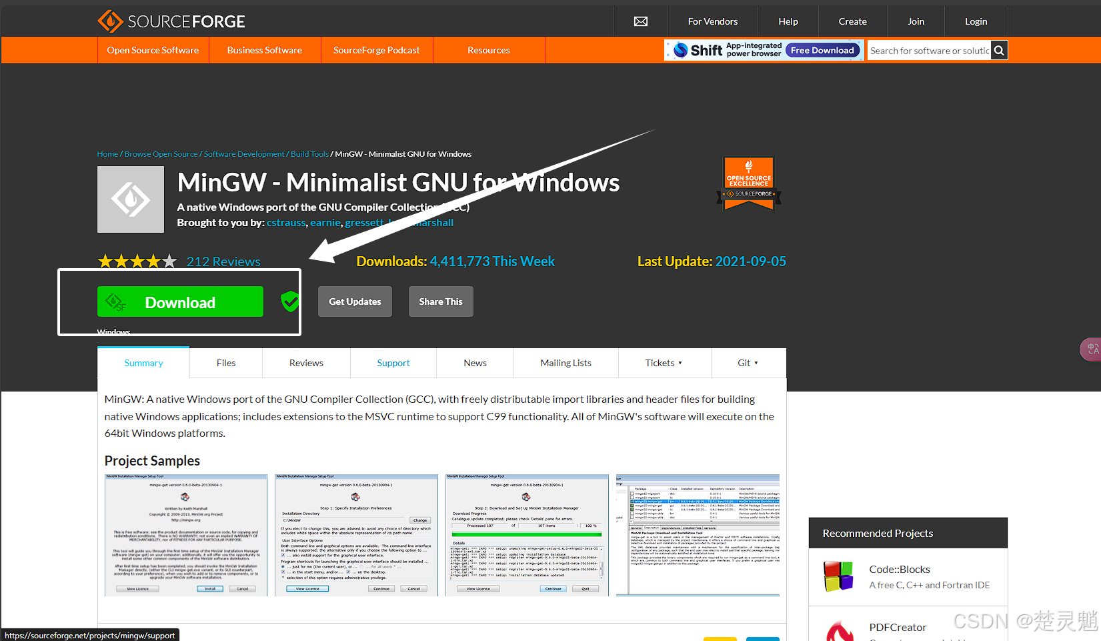
Task: Open the Help link
Action: pos(788,21)
